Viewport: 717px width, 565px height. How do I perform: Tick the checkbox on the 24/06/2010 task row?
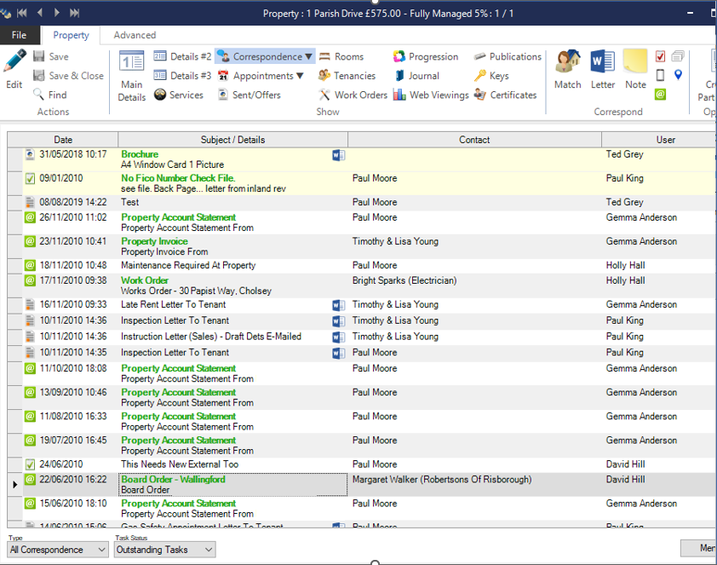point(30,465)
